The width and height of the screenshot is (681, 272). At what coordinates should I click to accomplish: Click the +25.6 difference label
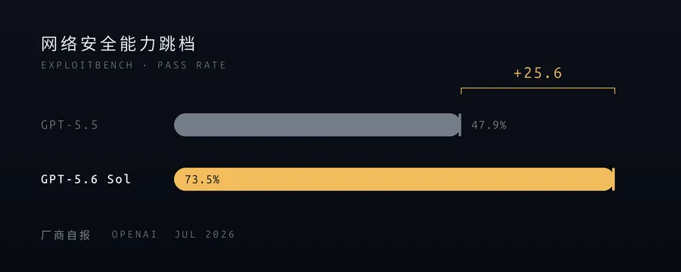coord(538,73)
